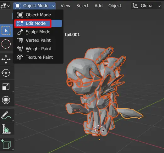Activate the 3D Cursor tool
164x153 pixels.
click(6, 44)
